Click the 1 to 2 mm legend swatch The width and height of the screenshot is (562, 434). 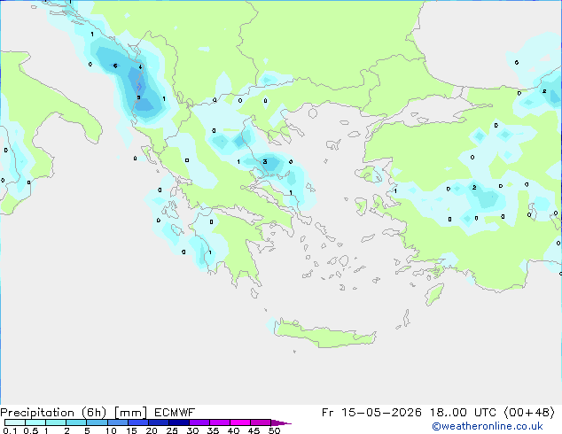(x=56, y=422)
